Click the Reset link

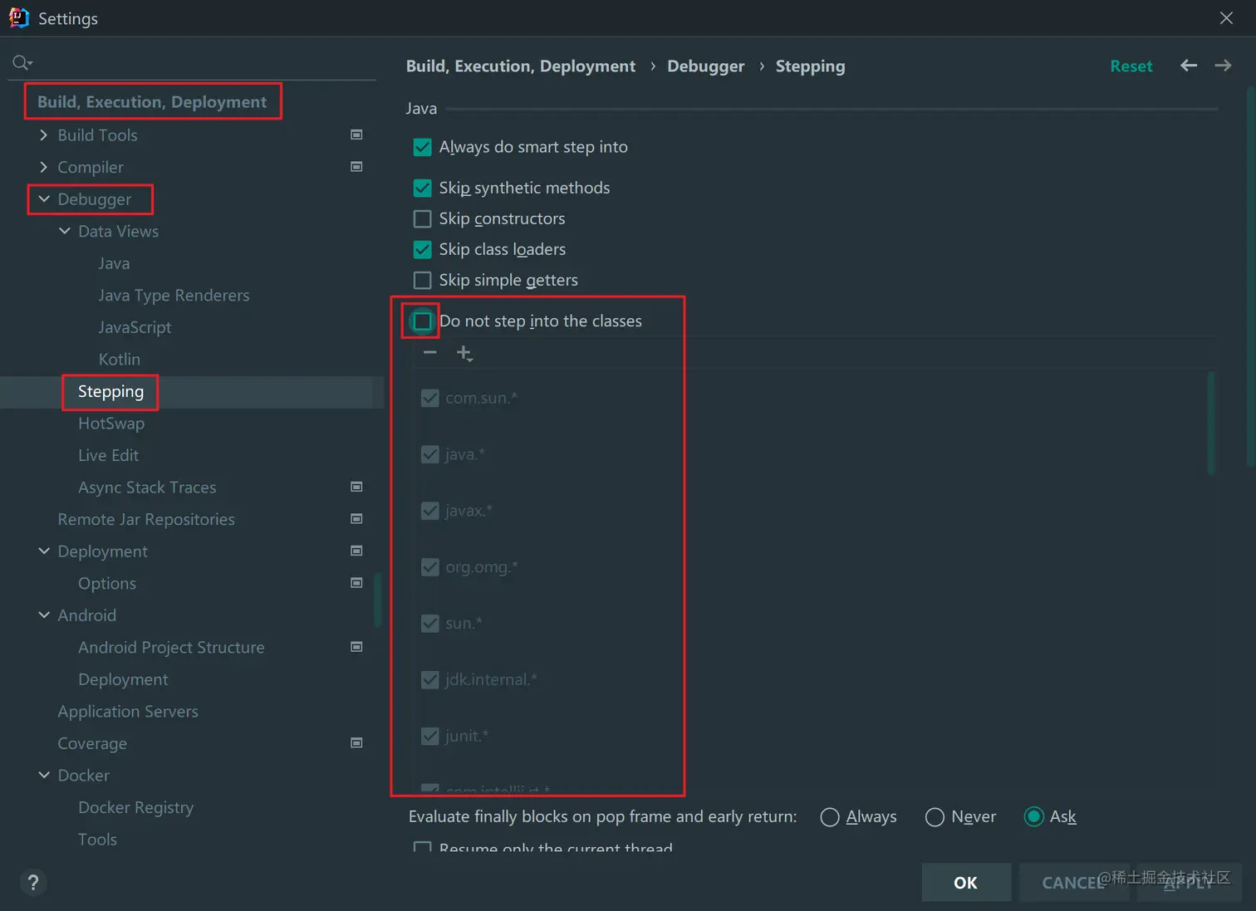click(x=1131, y=66)
